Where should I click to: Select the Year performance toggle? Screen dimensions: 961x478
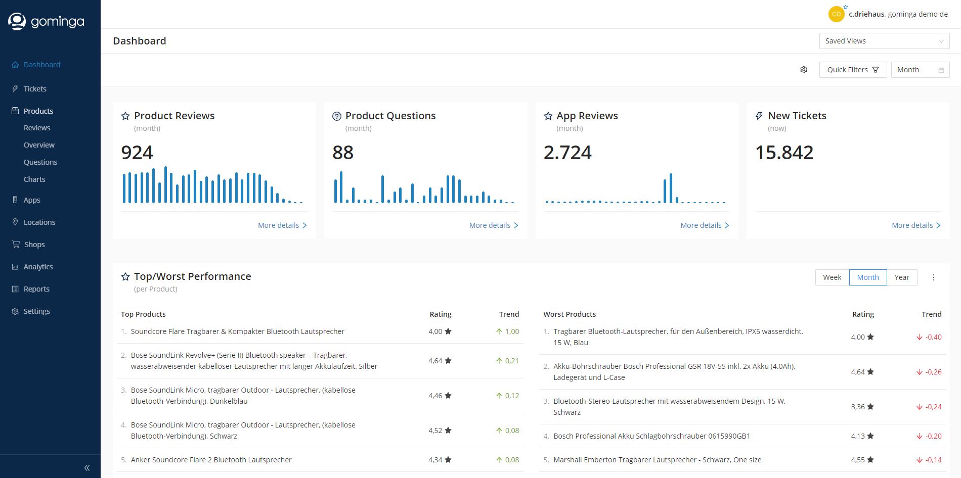902,277
